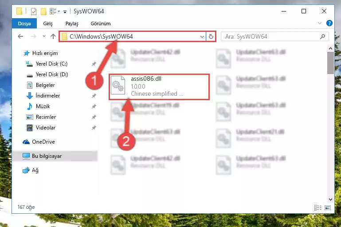341x227 pixels.
Task: Click the pin icon beside Müzik
Action: click(x=94, y=106)
